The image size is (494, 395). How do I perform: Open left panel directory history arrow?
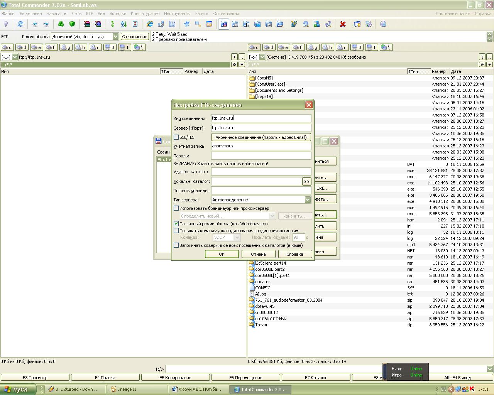coord(242,64)
